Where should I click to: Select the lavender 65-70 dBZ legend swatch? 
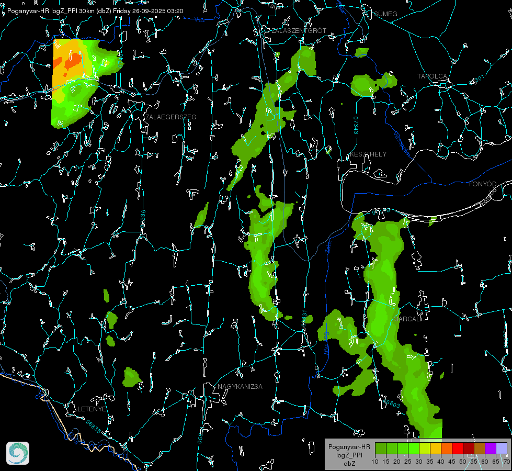pos(501,448)
